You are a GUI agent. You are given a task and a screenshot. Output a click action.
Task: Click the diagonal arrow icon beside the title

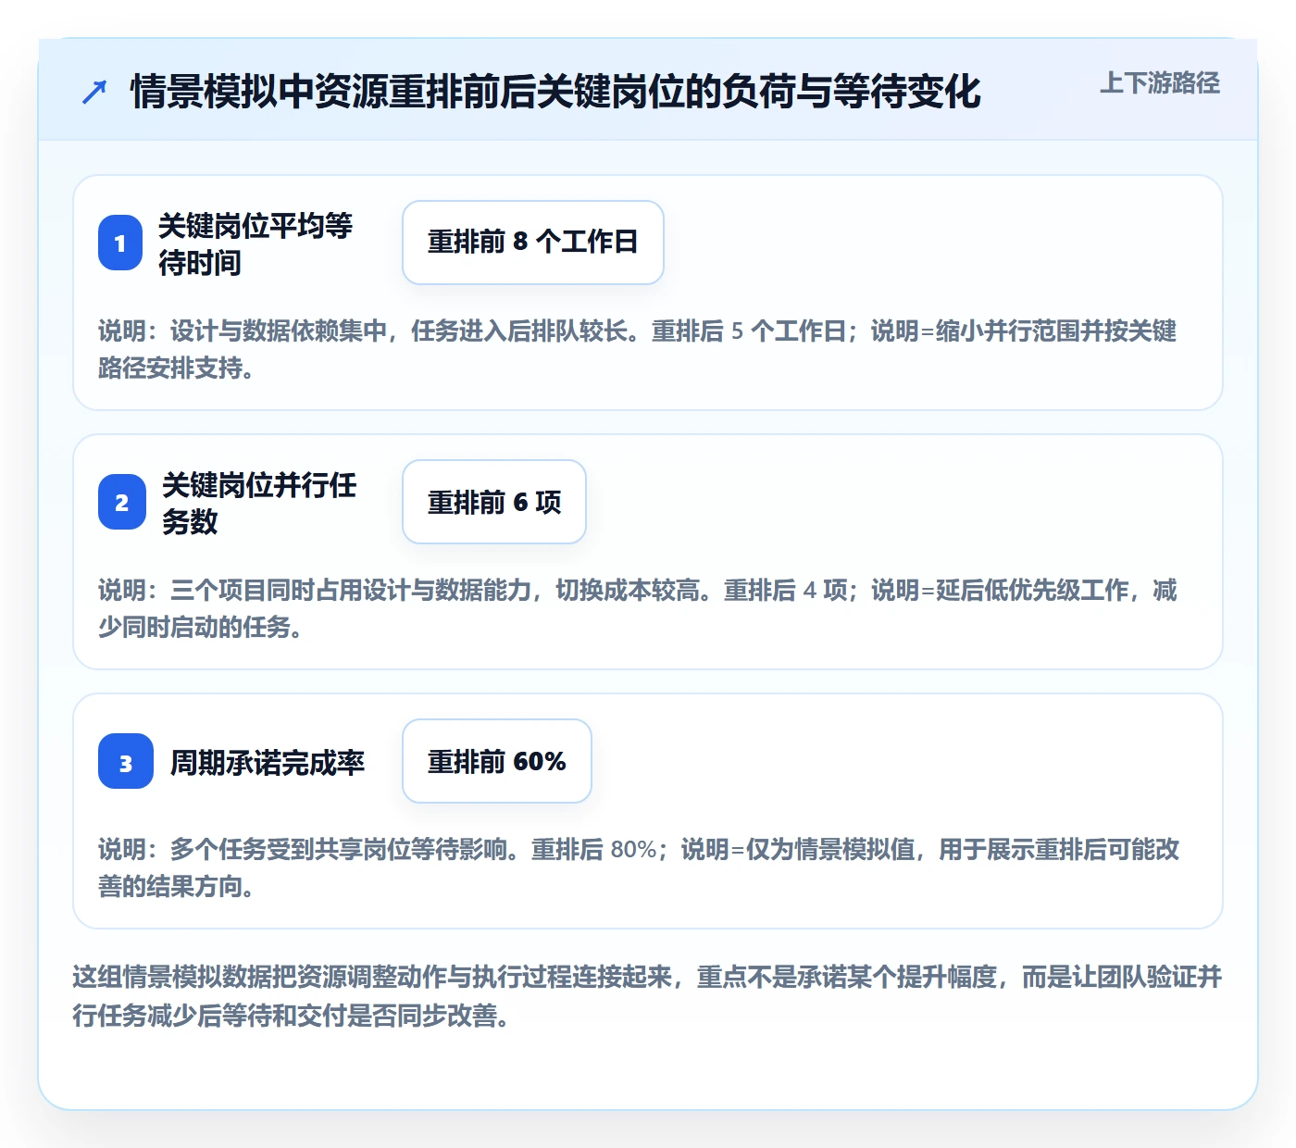(x=94, y=92)
